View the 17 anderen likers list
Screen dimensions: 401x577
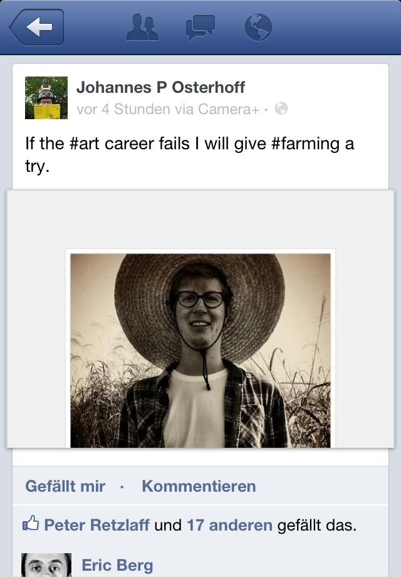click(x=230, y=525)
